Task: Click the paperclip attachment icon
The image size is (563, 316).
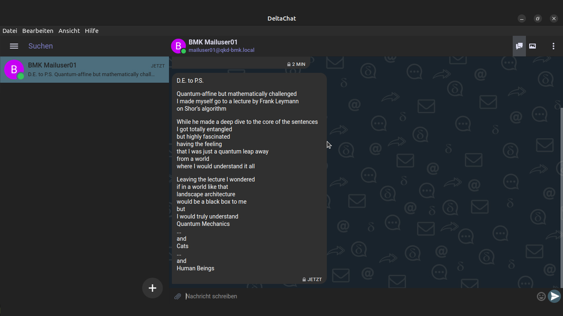Action: [x=178, y=296]
